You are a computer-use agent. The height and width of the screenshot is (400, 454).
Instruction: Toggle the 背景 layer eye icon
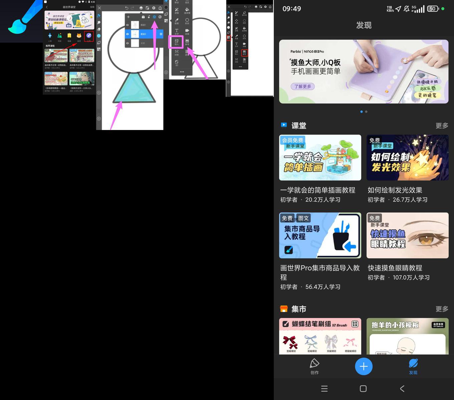[x=128, y=43]
